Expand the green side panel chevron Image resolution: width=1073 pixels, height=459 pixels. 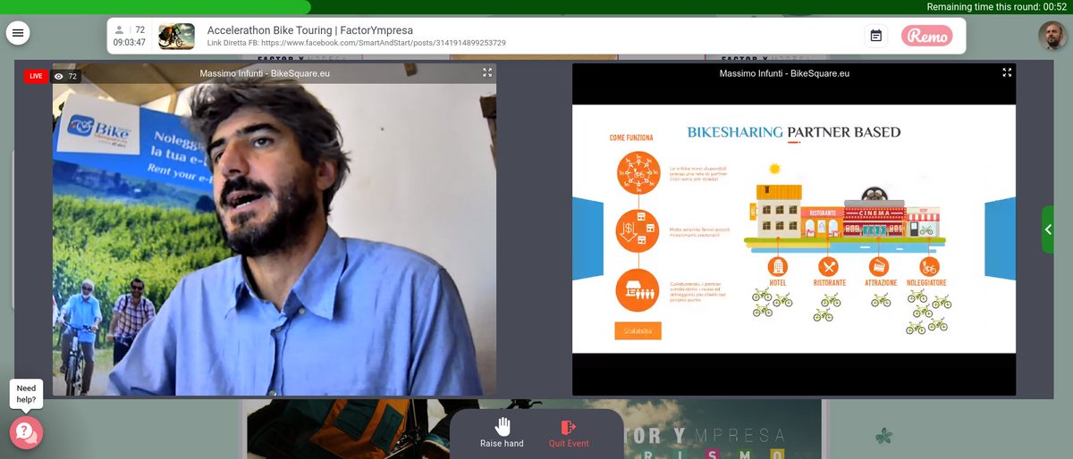click(x=1048, y=229)
